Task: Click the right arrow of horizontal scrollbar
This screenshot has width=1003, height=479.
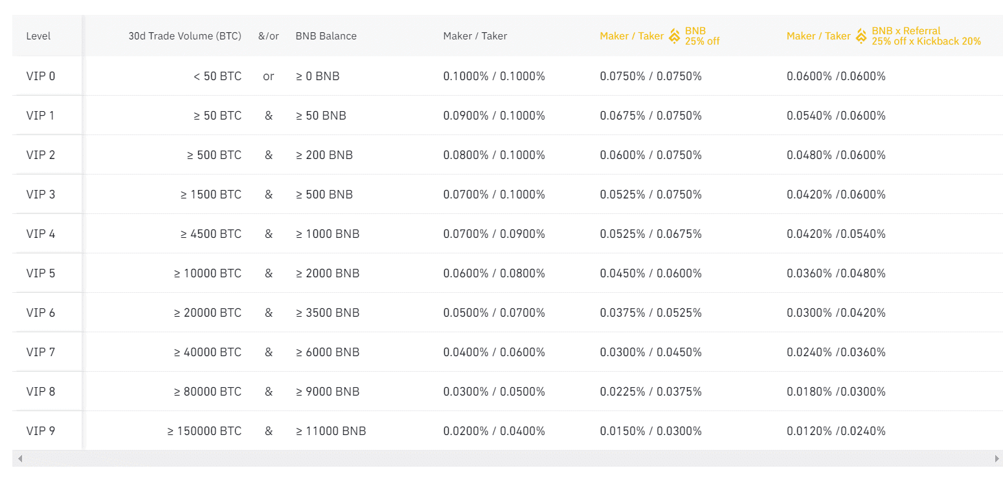Action: point(997,458)
